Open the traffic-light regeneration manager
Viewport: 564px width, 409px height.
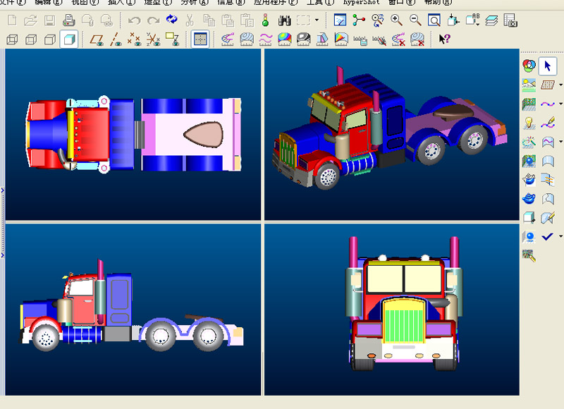[x=266, y=20]
